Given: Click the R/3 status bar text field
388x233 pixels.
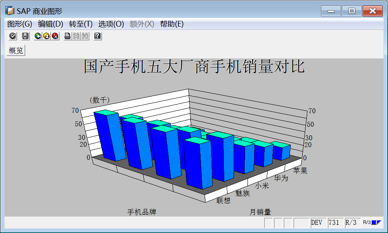Looking at the screenshot, I should click(x=352, y=223).
